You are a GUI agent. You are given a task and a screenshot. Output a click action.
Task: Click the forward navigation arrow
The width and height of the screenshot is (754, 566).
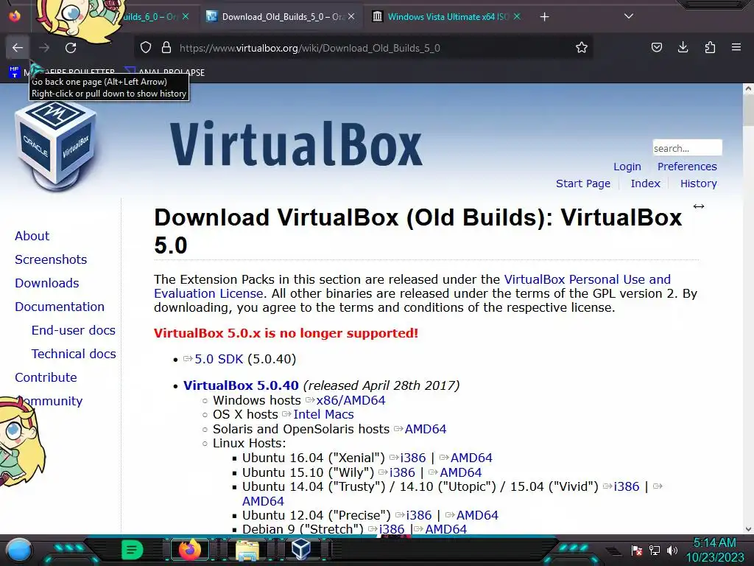pos(44,48)
